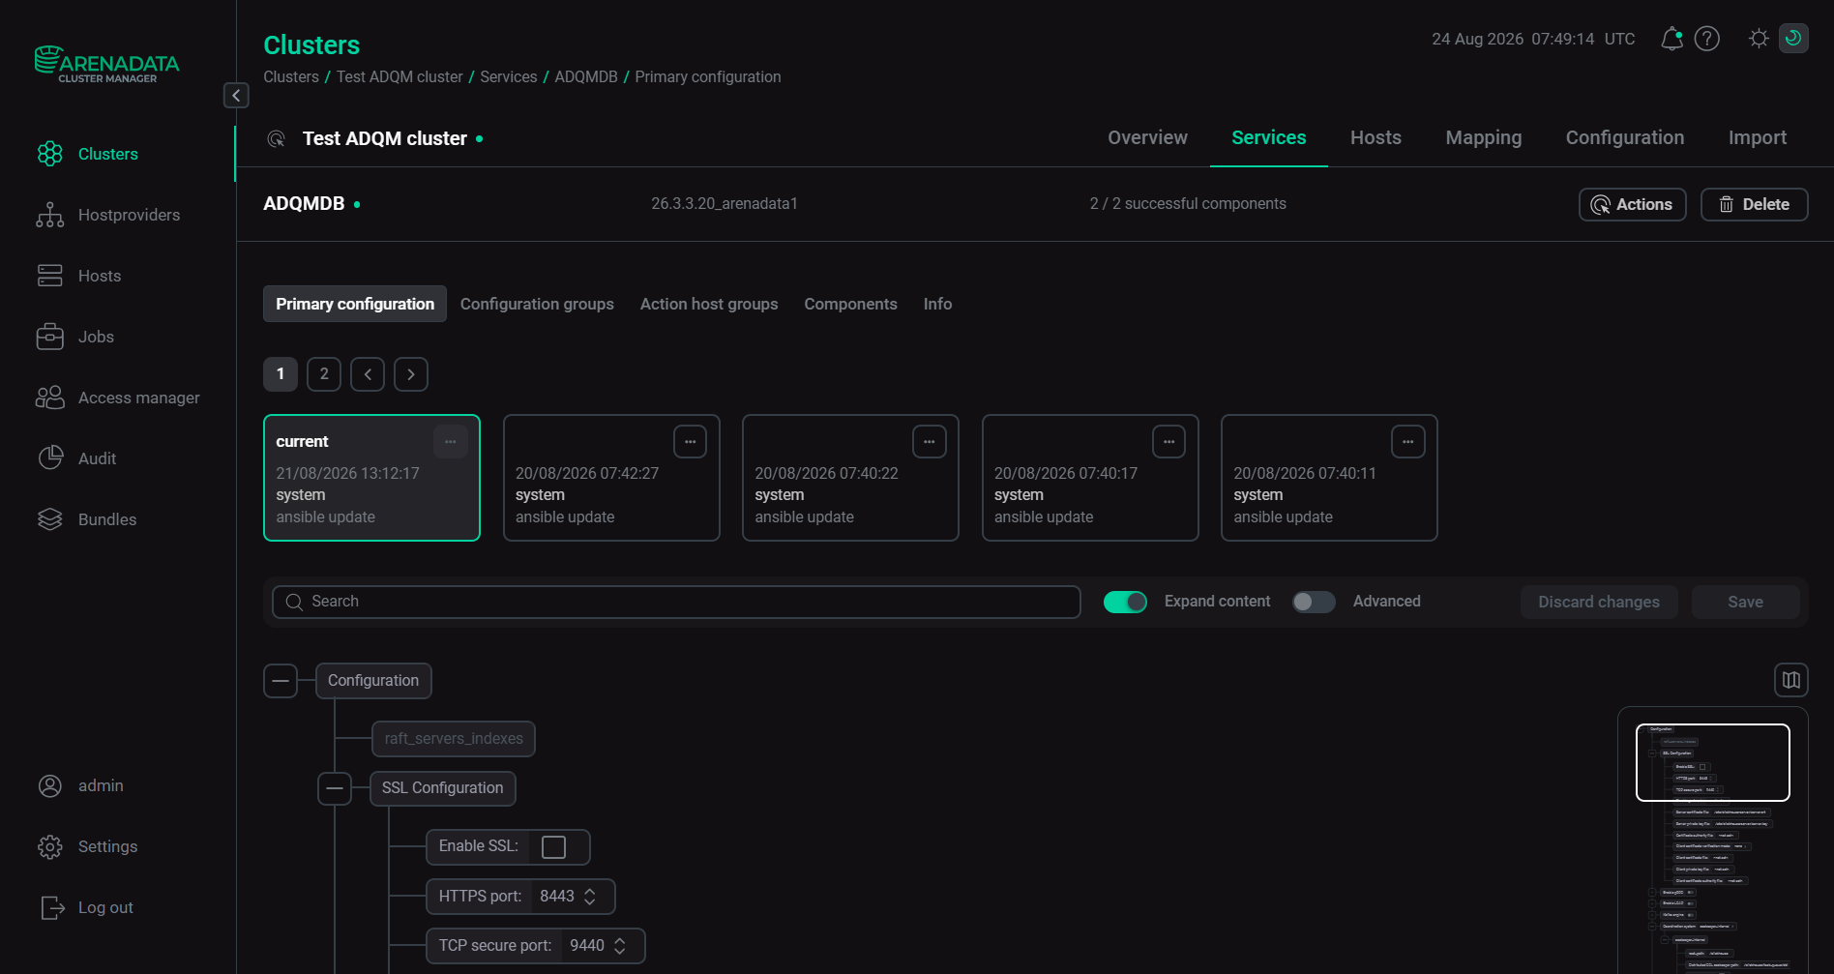The image size is (1834, 974).
Task: Open the Info subtab
Action: (937, 304)
